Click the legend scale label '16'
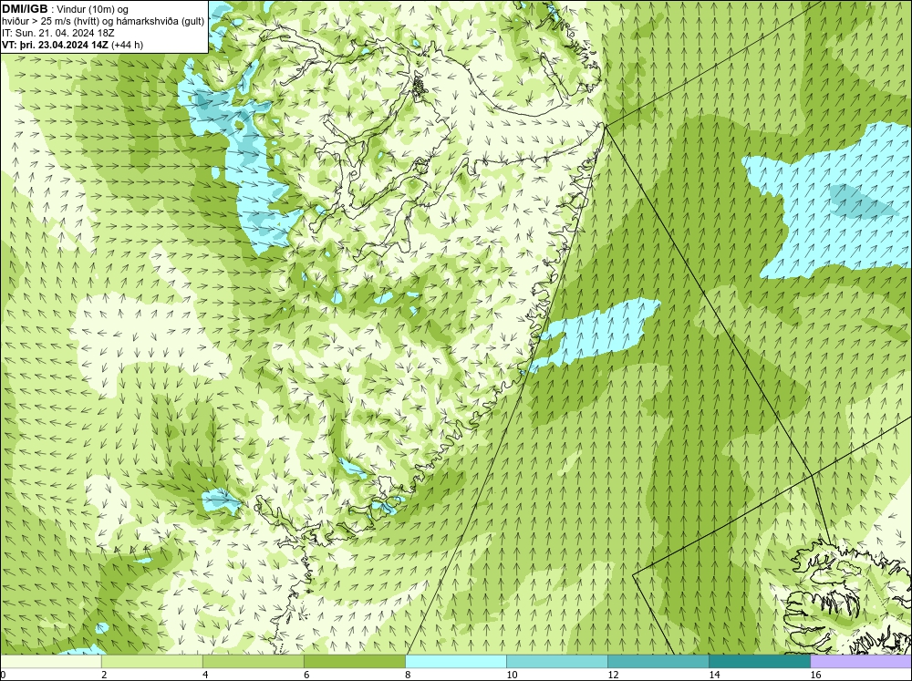This screenshot has height=681, width=912. click(815, 675)
